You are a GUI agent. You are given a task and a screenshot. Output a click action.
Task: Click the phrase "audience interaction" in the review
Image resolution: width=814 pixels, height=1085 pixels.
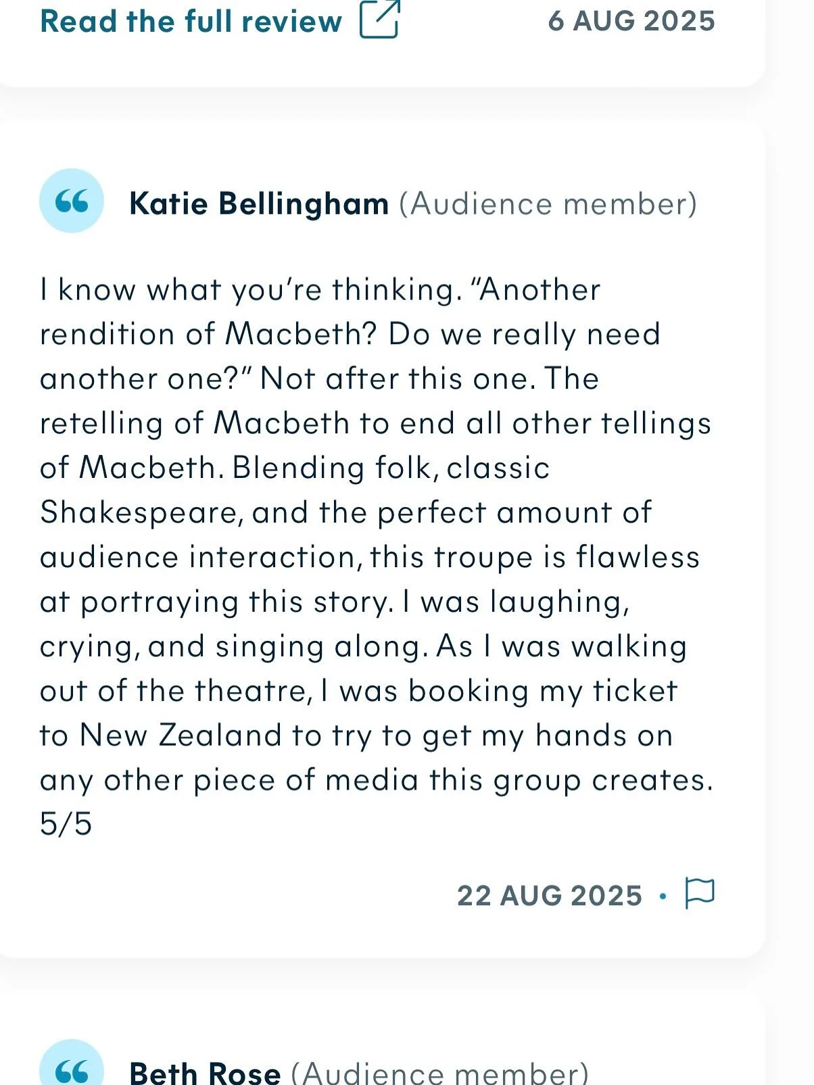[x=197, y=557]
